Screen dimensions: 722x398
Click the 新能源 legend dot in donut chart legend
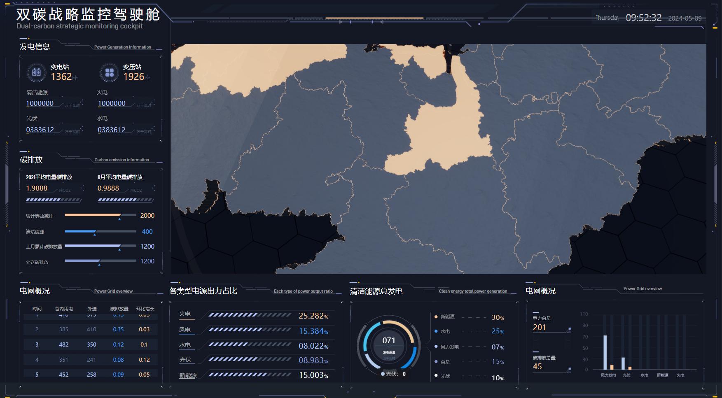pos(436,317)
